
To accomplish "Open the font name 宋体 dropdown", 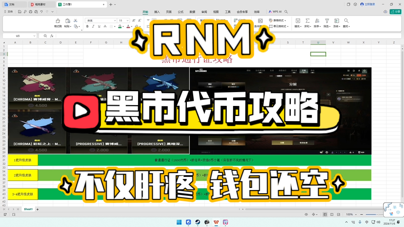I will (115, 20).
